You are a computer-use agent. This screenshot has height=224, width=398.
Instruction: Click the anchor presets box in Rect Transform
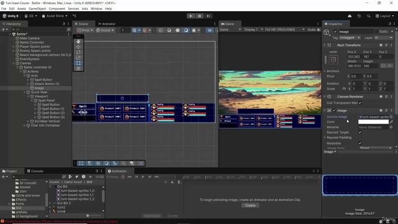pos(333,60)
